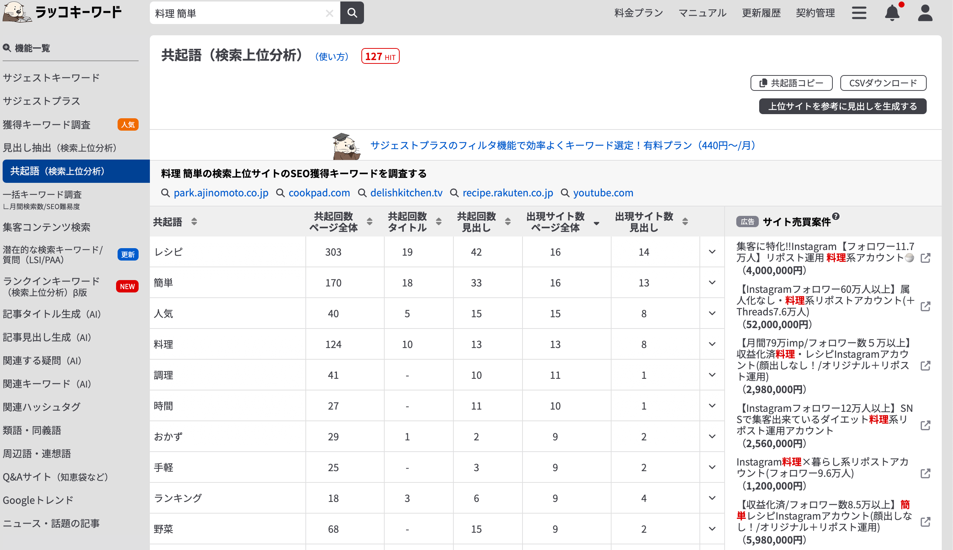The image size is (953, 550).
Task: Click CSVダウンロード button
Action: (883, 83)
